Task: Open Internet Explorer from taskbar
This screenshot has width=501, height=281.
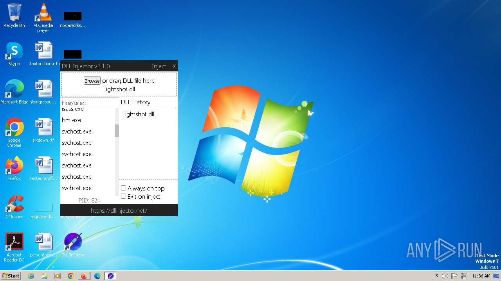Action: (x=31, y=276)
